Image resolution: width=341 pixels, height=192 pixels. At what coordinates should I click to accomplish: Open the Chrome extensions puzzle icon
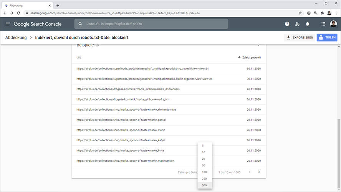click(322, 13)
